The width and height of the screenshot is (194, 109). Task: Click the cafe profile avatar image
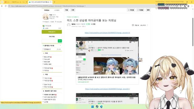pos(45,17)
